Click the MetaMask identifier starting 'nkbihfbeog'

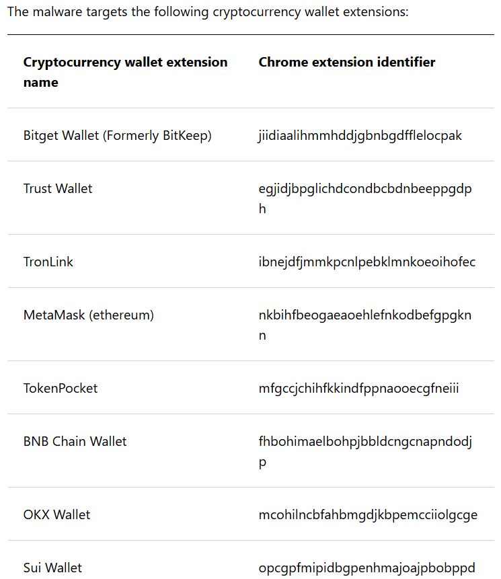point(364,315)
